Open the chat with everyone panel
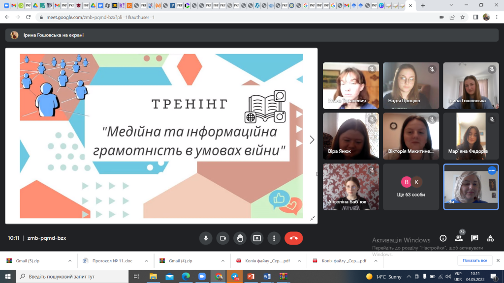The height and width of the screenshot is (283, 504). (474, 238)
